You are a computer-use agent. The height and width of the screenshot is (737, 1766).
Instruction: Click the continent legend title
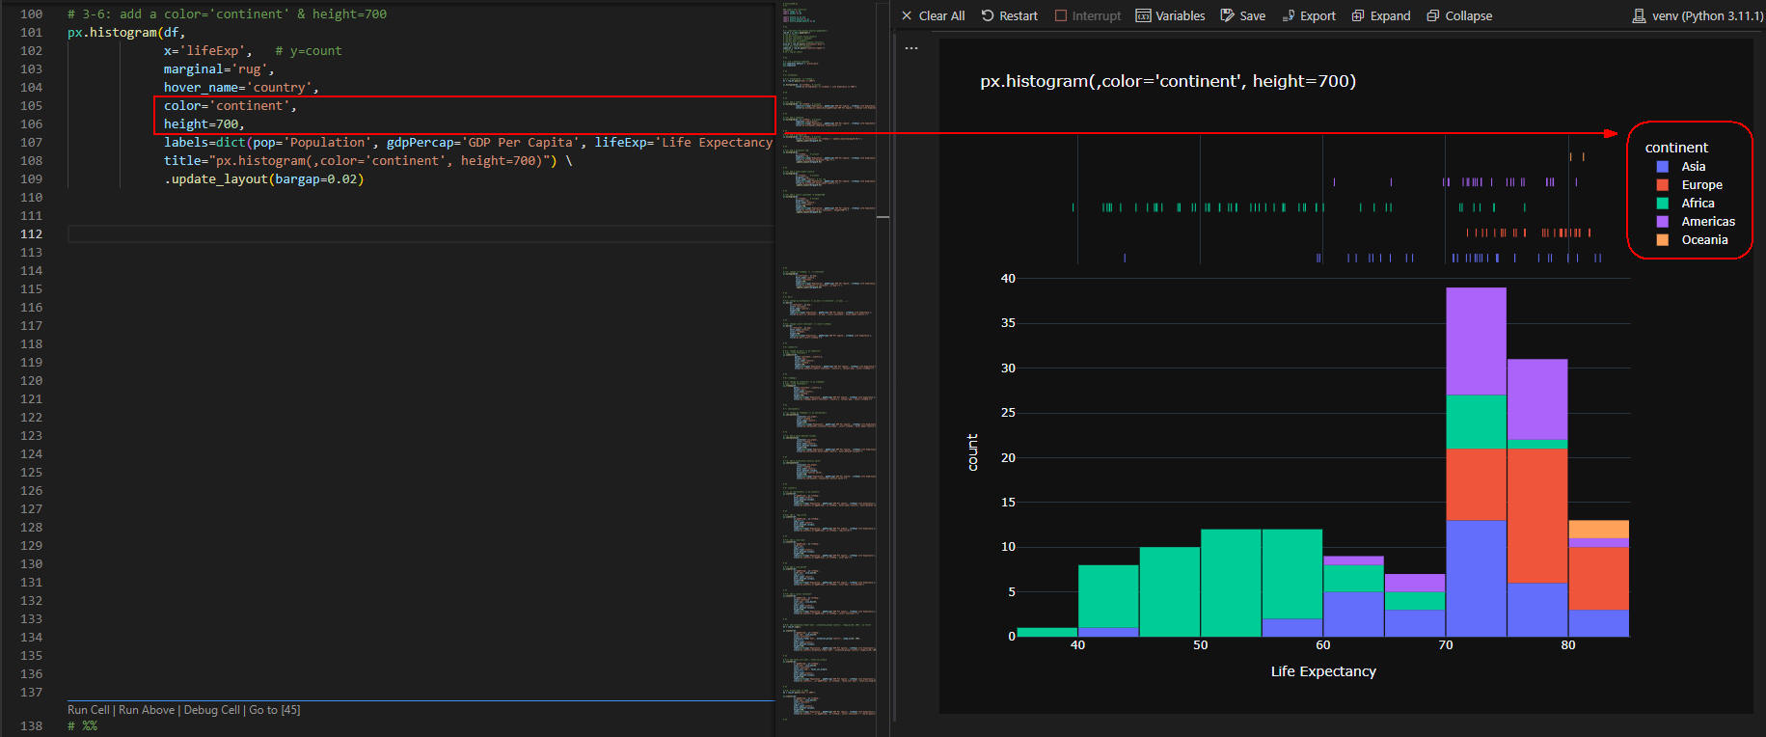1676,148
